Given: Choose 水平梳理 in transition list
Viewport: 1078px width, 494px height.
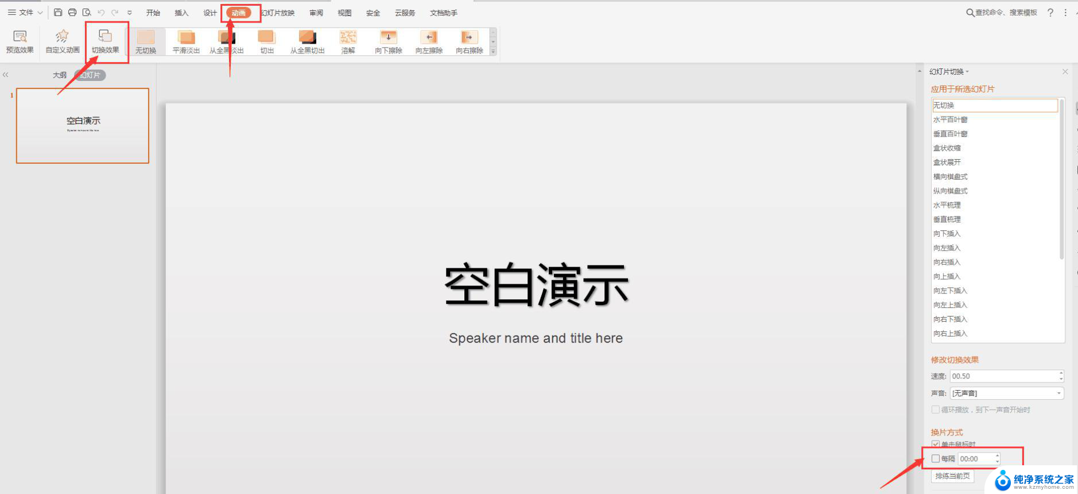Looking at the screenshot, I should tap(995, 205).
